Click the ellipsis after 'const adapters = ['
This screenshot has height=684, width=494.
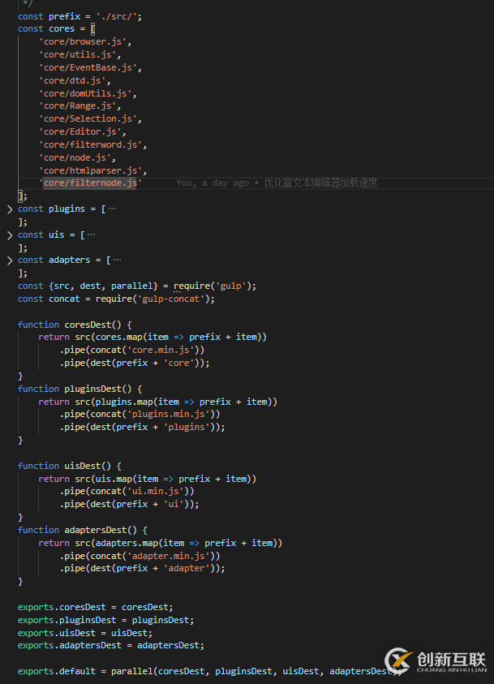[118, 260]
